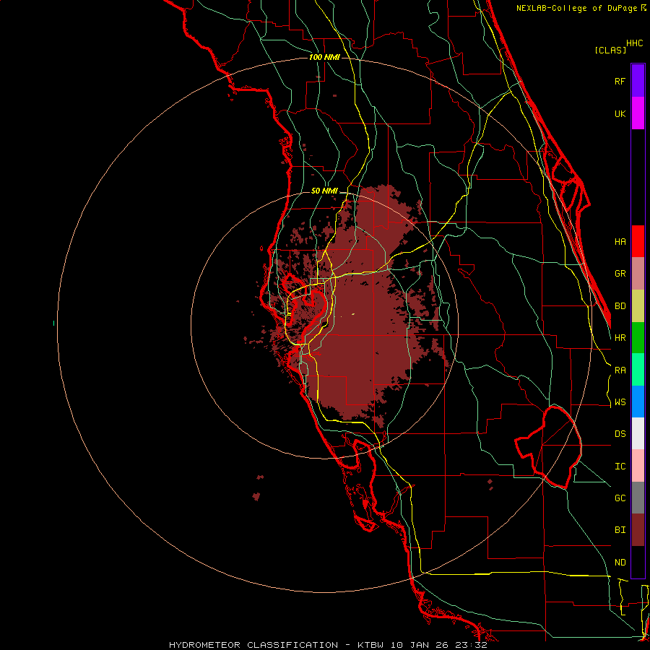Click the RA light green swatch
650x650 pixels.
[638, 370]
